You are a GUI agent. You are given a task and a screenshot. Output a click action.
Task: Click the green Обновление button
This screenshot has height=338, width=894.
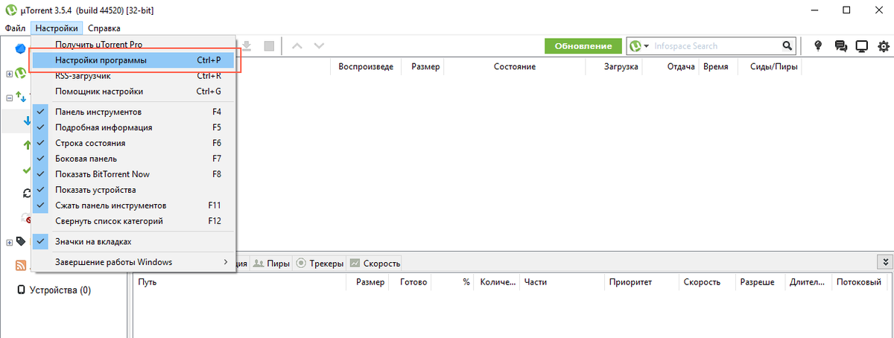[583, 46]
